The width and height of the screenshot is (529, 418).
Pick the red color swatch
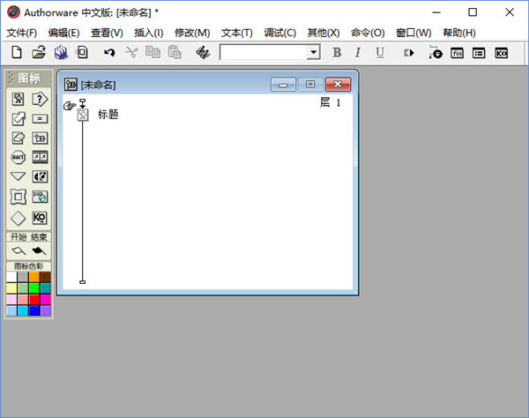tap(34, 299)
